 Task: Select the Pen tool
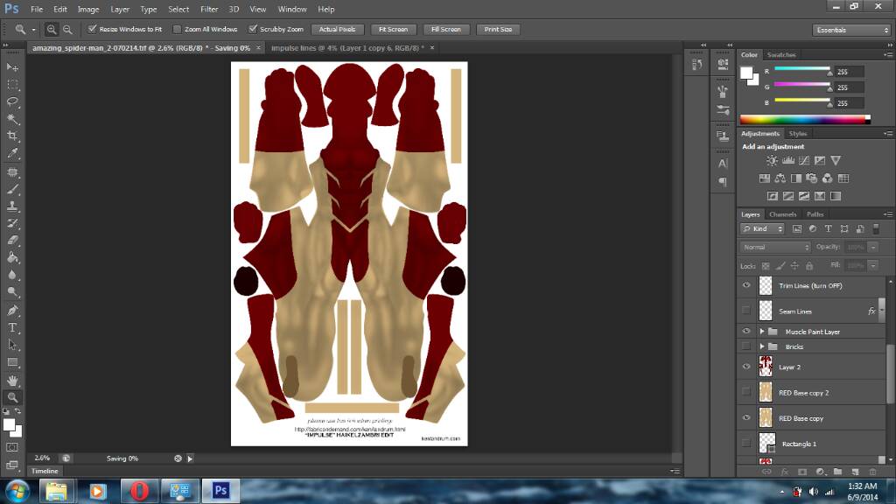click(x=12, y=311)
